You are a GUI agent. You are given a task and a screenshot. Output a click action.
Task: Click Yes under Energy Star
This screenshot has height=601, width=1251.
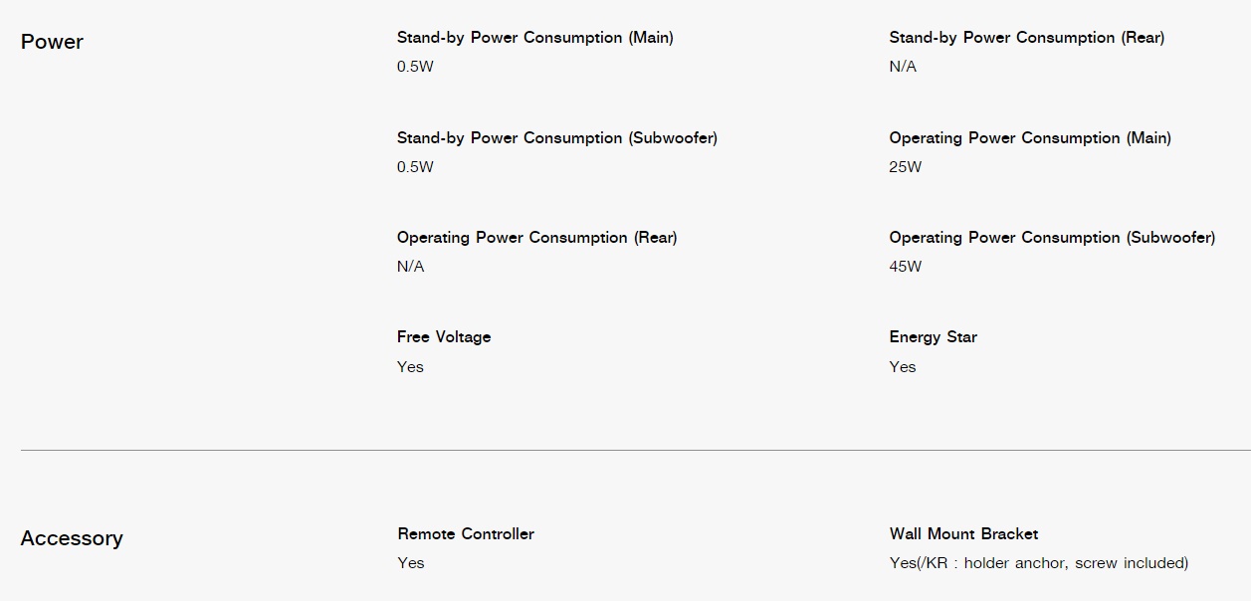[x=903, y=367]
